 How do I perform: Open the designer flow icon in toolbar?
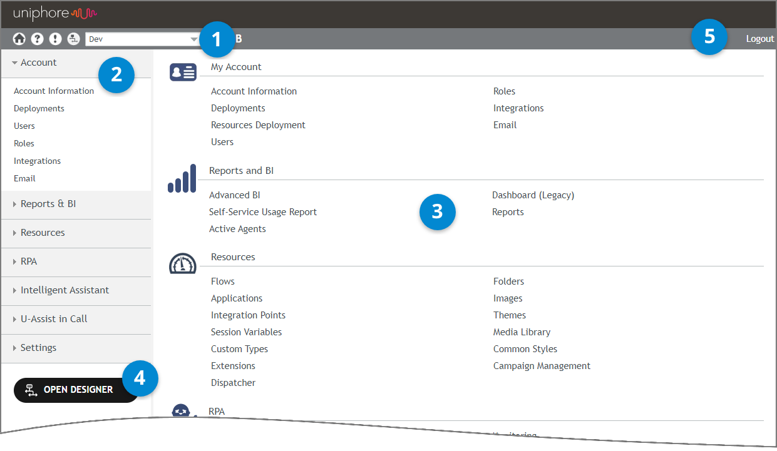point(74,39)
